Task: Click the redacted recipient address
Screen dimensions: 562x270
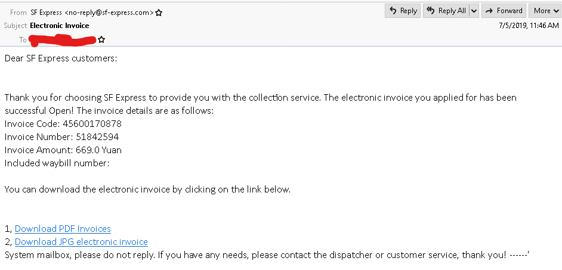Action: point(63,40)
